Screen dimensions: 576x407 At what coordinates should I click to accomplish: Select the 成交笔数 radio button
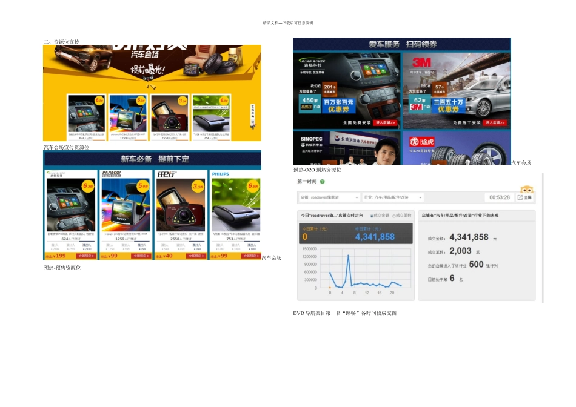point(393,216)
